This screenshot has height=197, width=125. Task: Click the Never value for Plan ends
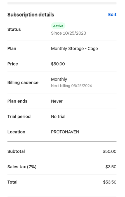click(x=57, y=101)
